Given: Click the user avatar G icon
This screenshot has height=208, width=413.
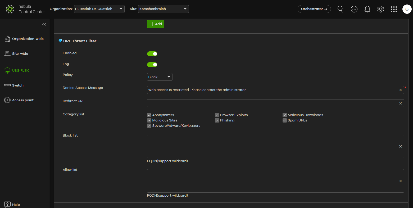Looking at the screenshot, I should (407, 9).
